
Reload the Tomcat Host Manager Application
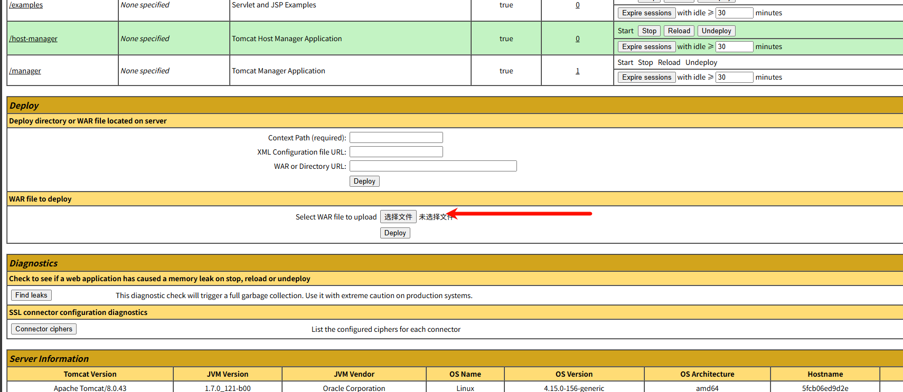point(679,31)
